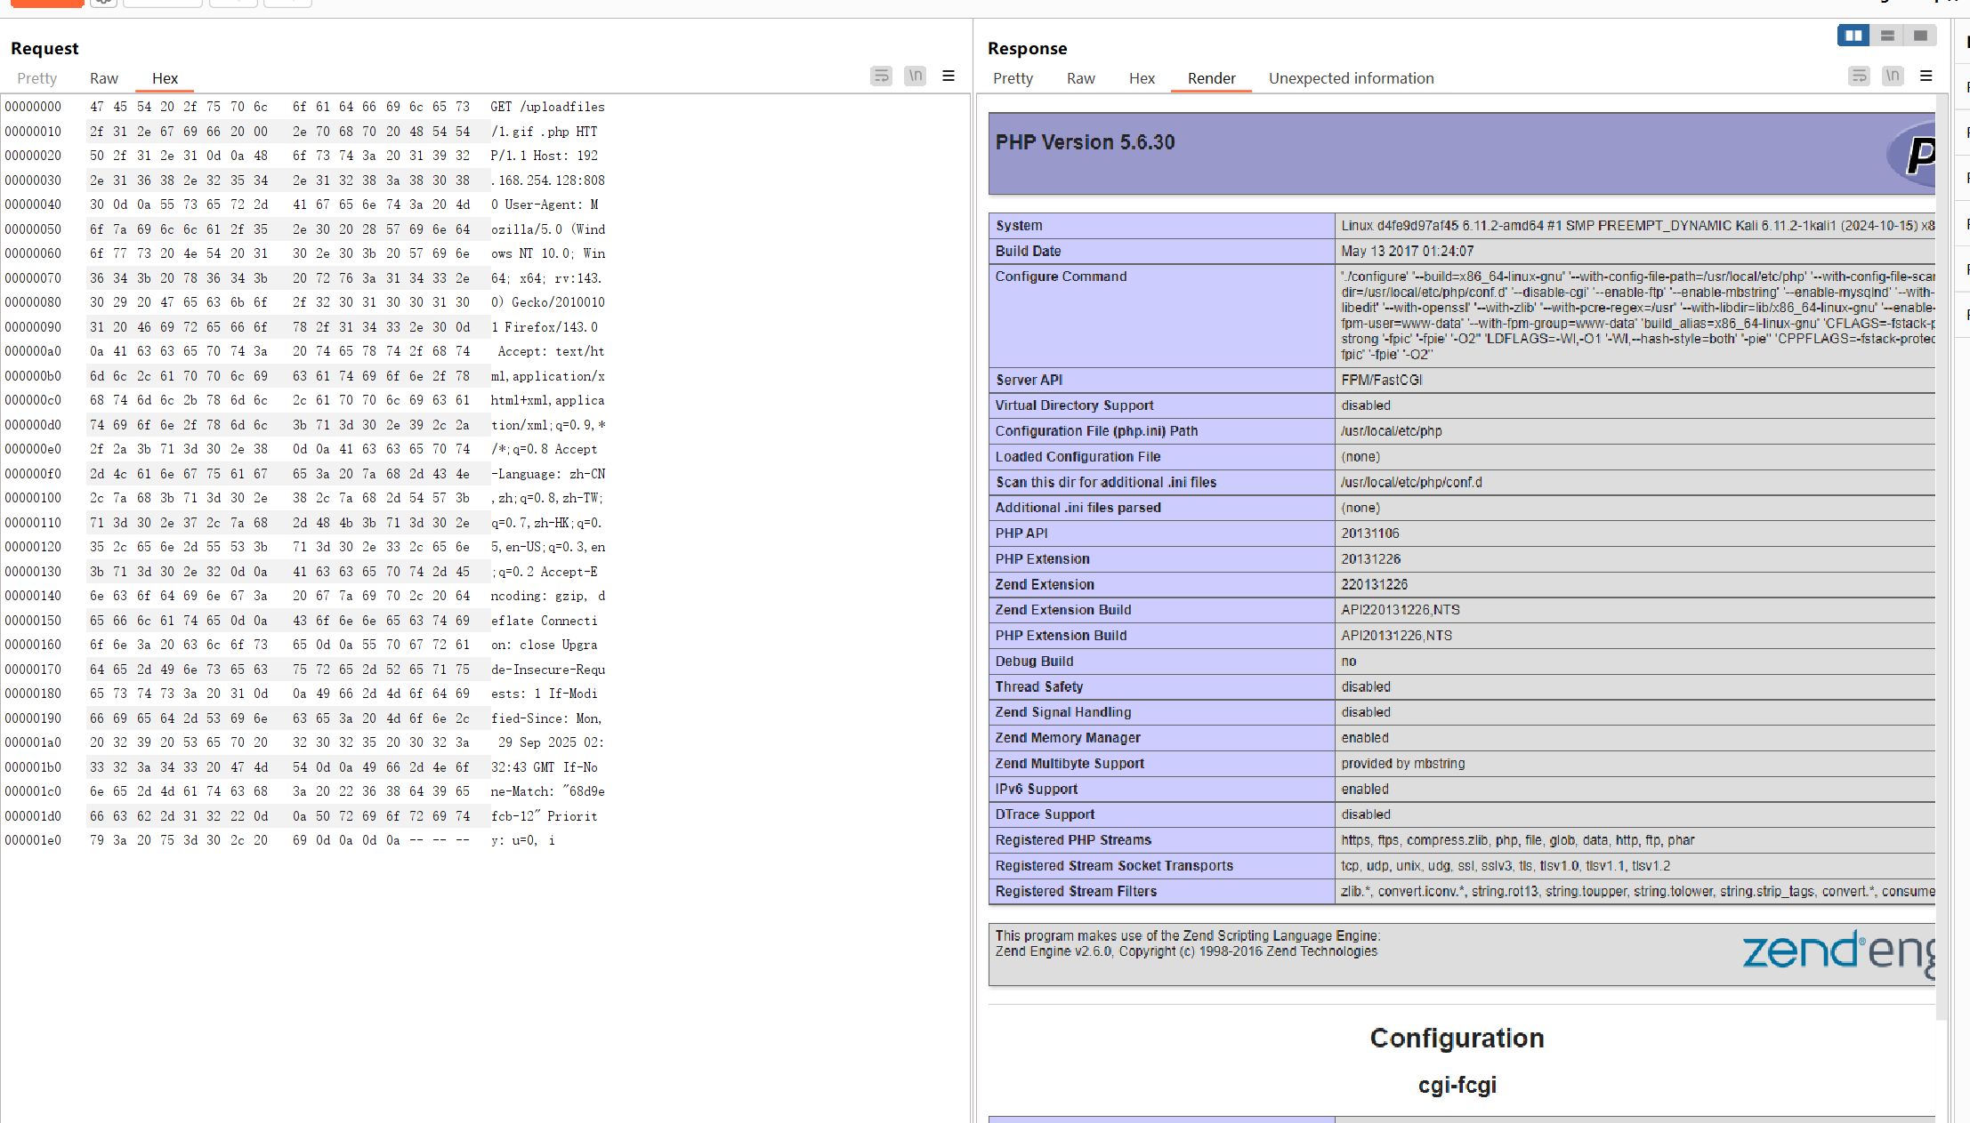Open the Unexpected information tab
This screenshot has width=1970, height=1123.
pyautogui.click(x=1351, y=78)
